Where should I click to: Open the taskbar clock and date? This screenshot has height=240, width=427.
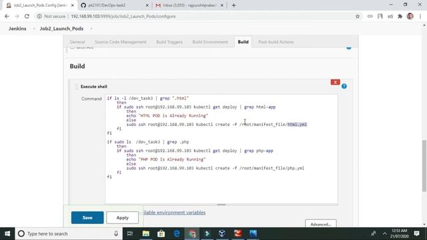[399, 233]
